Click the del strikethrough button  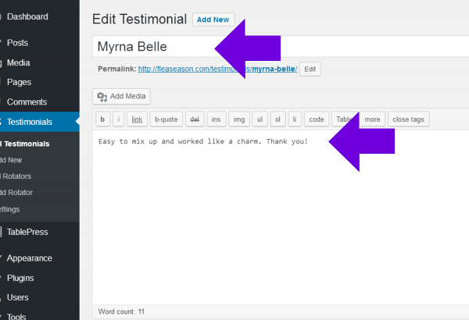pos(195,119)
